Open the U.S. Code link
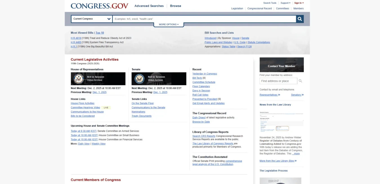The image size is (380, 184). pyautogui.click(x=240, y=42)
